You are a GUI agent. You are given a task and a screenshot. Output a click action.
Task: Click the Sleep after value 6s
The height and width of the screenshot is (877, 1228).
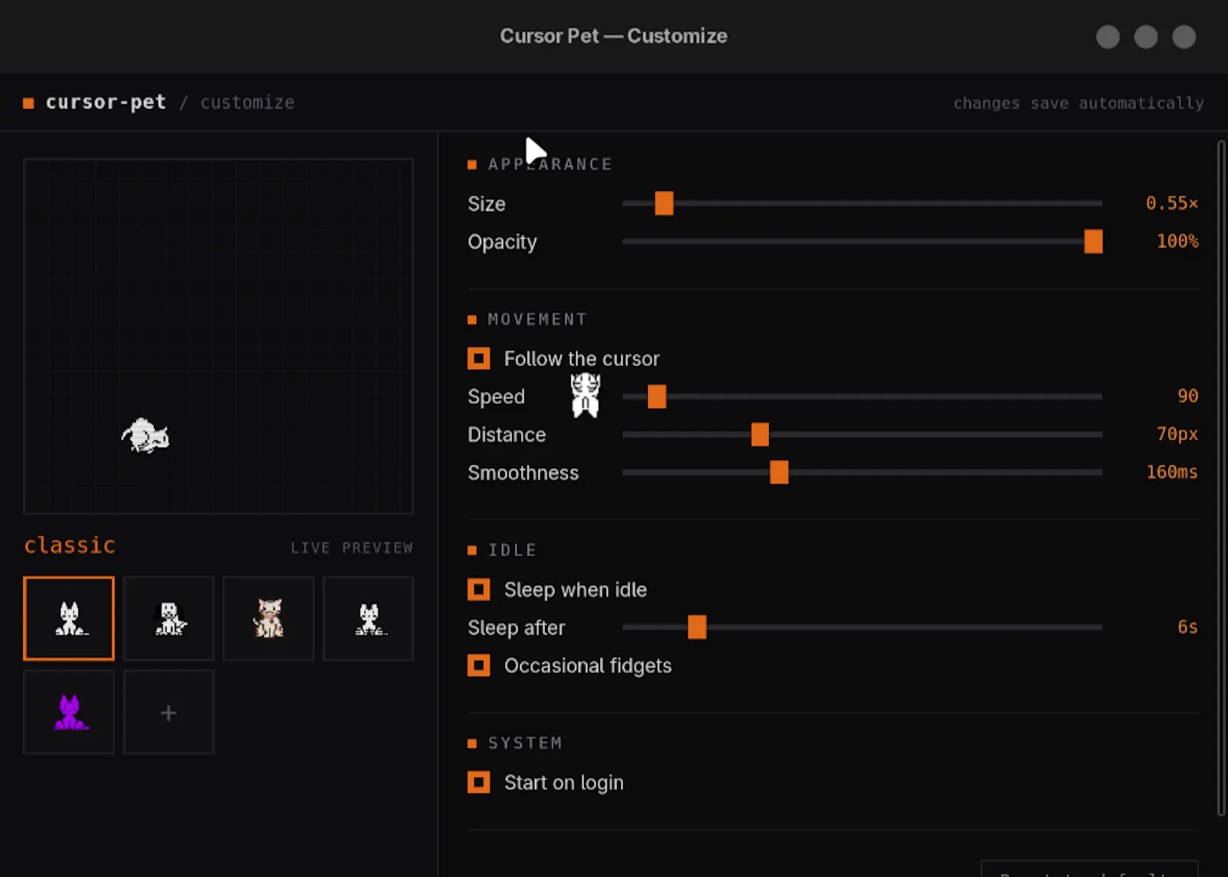1187,627
